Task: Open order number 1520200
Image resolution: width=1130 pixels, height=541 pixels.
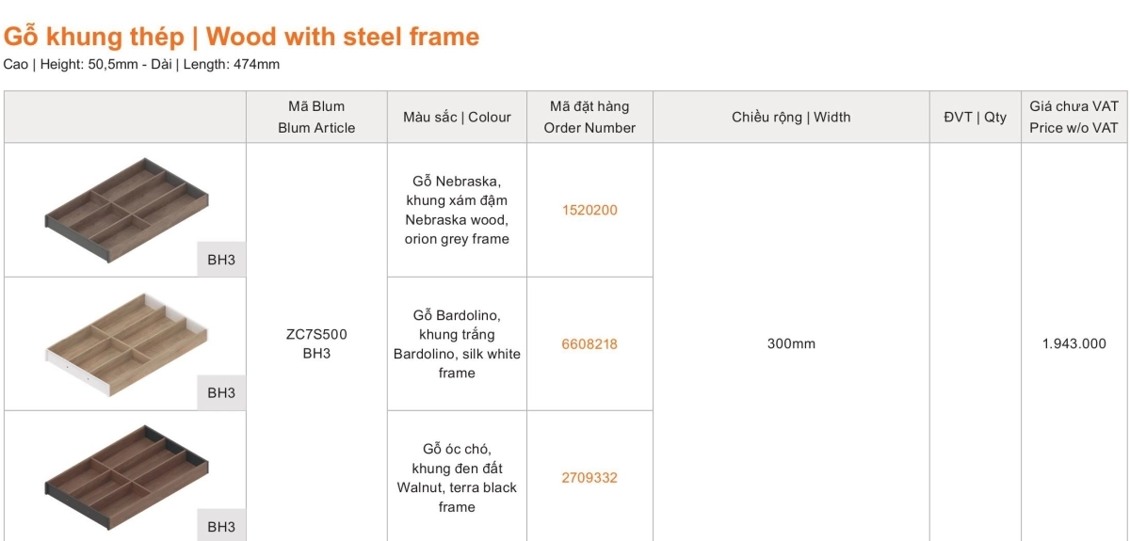Action: click(589, 210)
